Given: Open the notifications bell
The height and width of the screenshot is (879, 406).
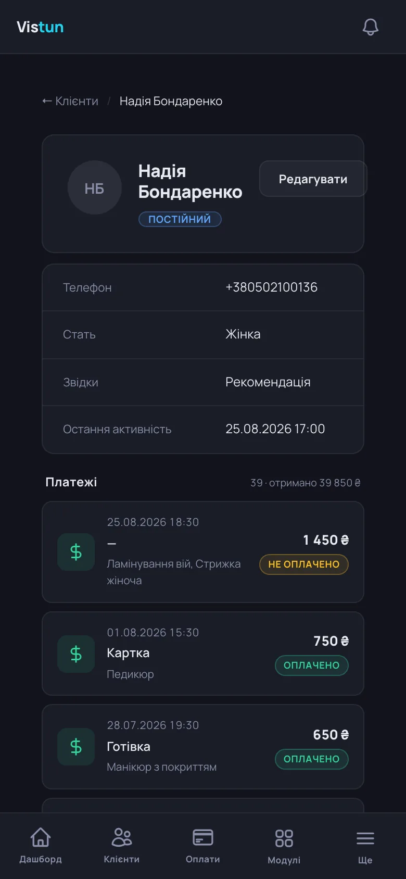Looking at the screenshot, I should pyautogui.click(x=371, y=27).
